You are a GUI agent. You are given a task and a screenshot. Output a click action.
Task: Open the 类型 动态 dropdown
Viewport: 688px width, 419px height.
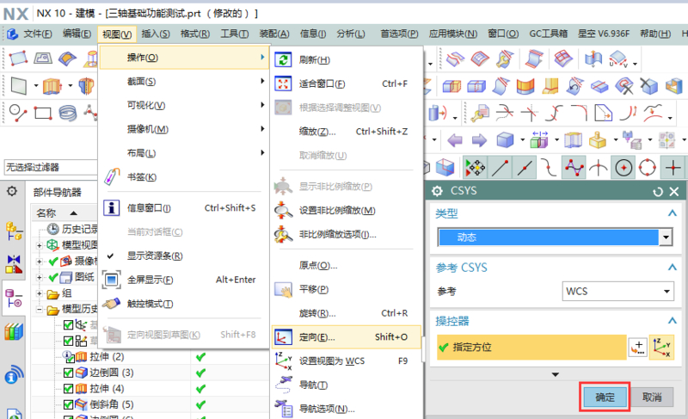[x=666, y=237]
